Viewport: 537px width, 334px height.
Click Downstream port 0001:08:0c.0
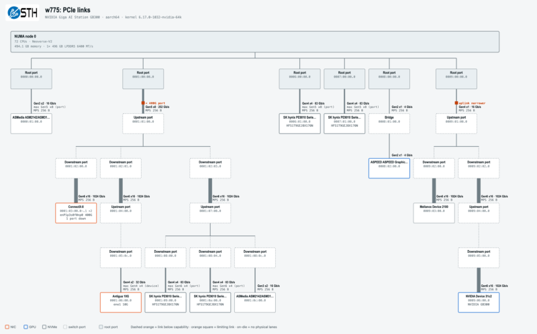point(255,258)
